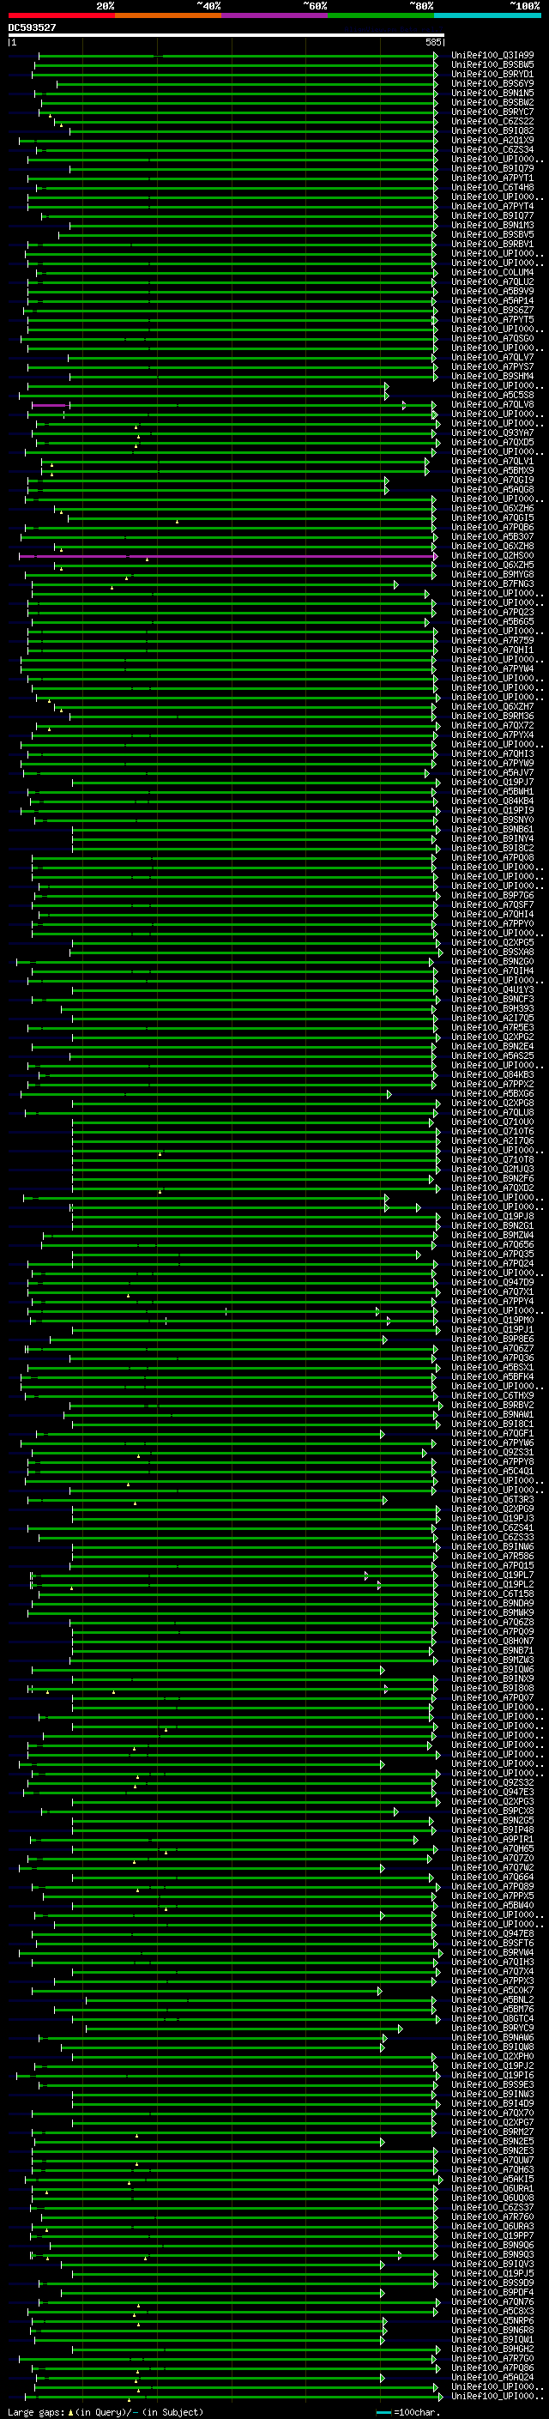The height and width of the screenshot is (2419, 549).
Task: Select the UniRef100_A5BMX9 label
Action: pos(492,470)
